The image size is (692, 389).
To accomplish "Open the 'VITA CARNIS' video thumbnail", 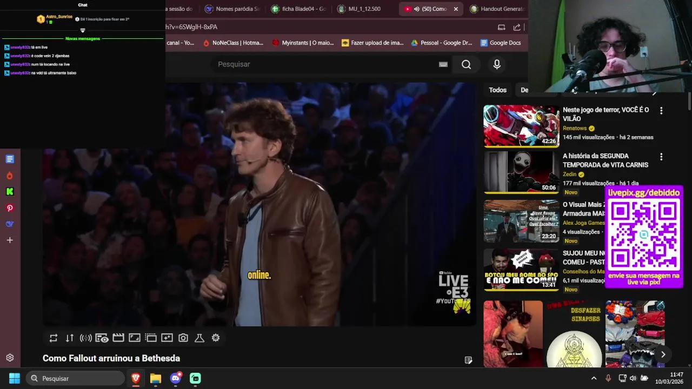I will tap(522, 172).
